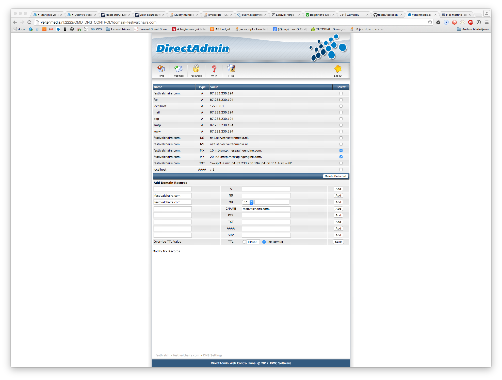Open the Help question mark icon
Screen dimensions: 502x380
(214, 71)
